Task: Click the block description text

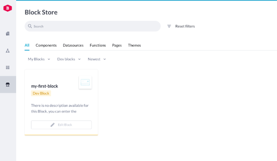Action: click(x=60, y=109)
